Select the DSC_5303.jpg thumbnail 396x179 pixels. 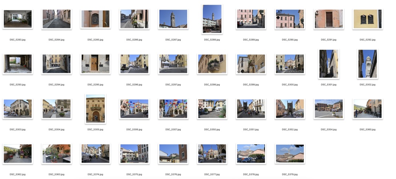pyautogui.click(x=18, y=109)
